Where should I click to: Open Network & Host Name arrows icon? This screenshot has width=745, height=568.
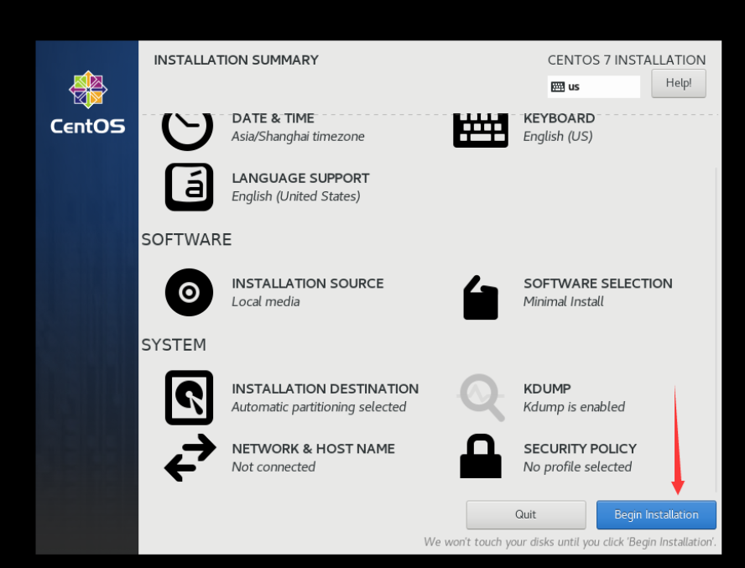(x=190, y=457)
